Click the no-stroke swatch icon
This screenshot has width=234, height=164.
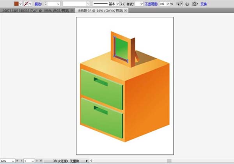pos(26,4)
